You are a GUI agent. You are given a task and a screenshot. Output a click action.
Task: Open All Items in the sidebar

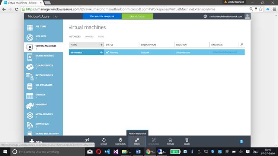click(x=43, y=27)
